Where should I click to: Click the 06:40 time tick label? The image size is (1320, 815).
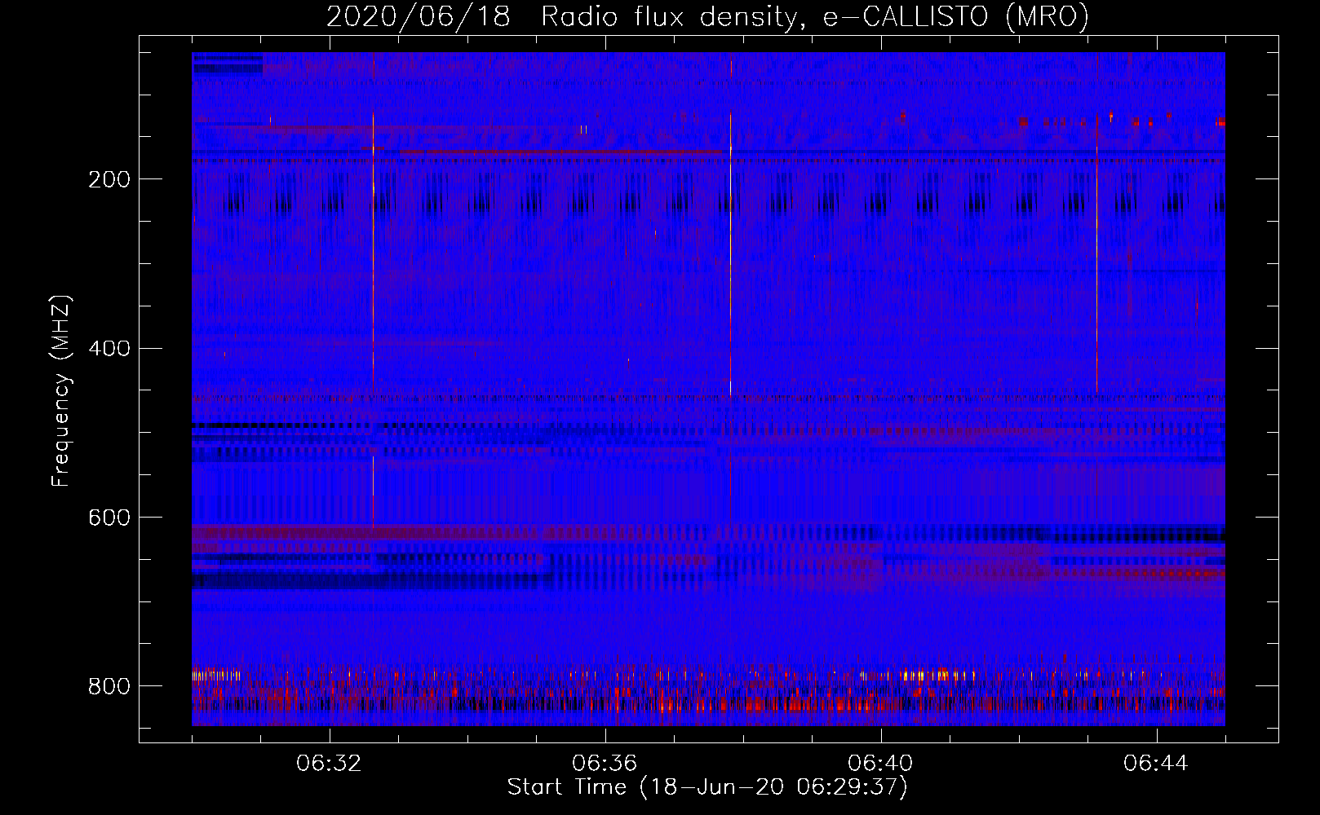[x=881, y=764]
